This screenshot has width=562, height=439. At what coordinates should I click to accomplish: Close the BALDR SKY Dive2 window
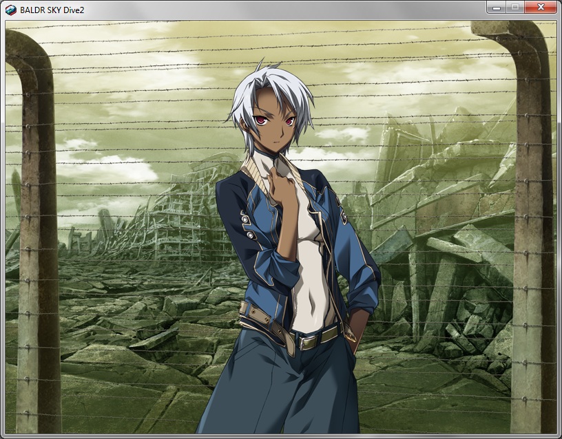[x=541, y=8]
